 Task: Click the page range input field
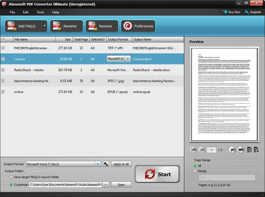coord(227,178)
